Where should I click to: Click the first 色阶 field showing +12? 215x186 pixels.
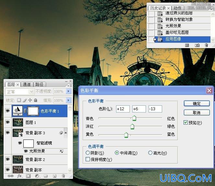tap(123, 109)
